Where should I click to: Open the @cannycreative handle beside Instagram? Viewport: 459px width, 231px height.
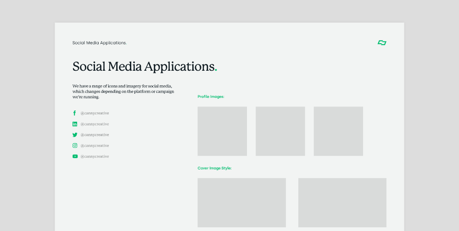tap(95, 146)
